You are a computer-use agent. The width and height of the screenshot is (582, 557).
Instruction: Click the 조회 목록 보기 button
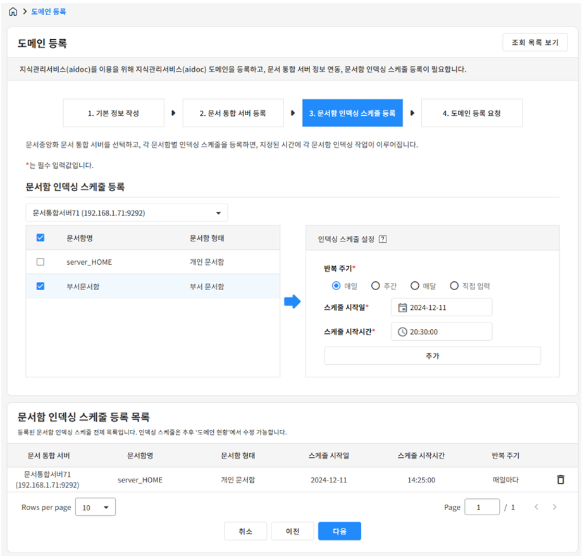[535, 42]
